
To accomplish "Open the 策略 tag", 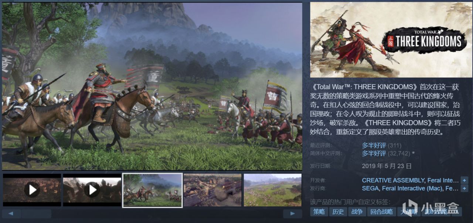I will pyautogui.click(x=319, y=212).
